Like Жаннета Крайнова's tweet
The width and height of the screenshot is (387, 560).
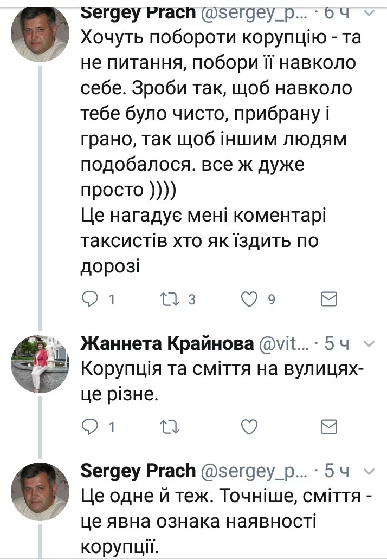pos(249,427)
